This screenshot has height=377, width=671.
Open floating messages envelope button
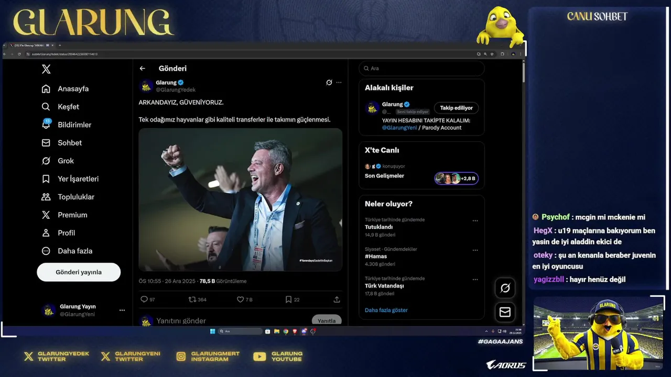pyautogui.click(x=505, y=312)
